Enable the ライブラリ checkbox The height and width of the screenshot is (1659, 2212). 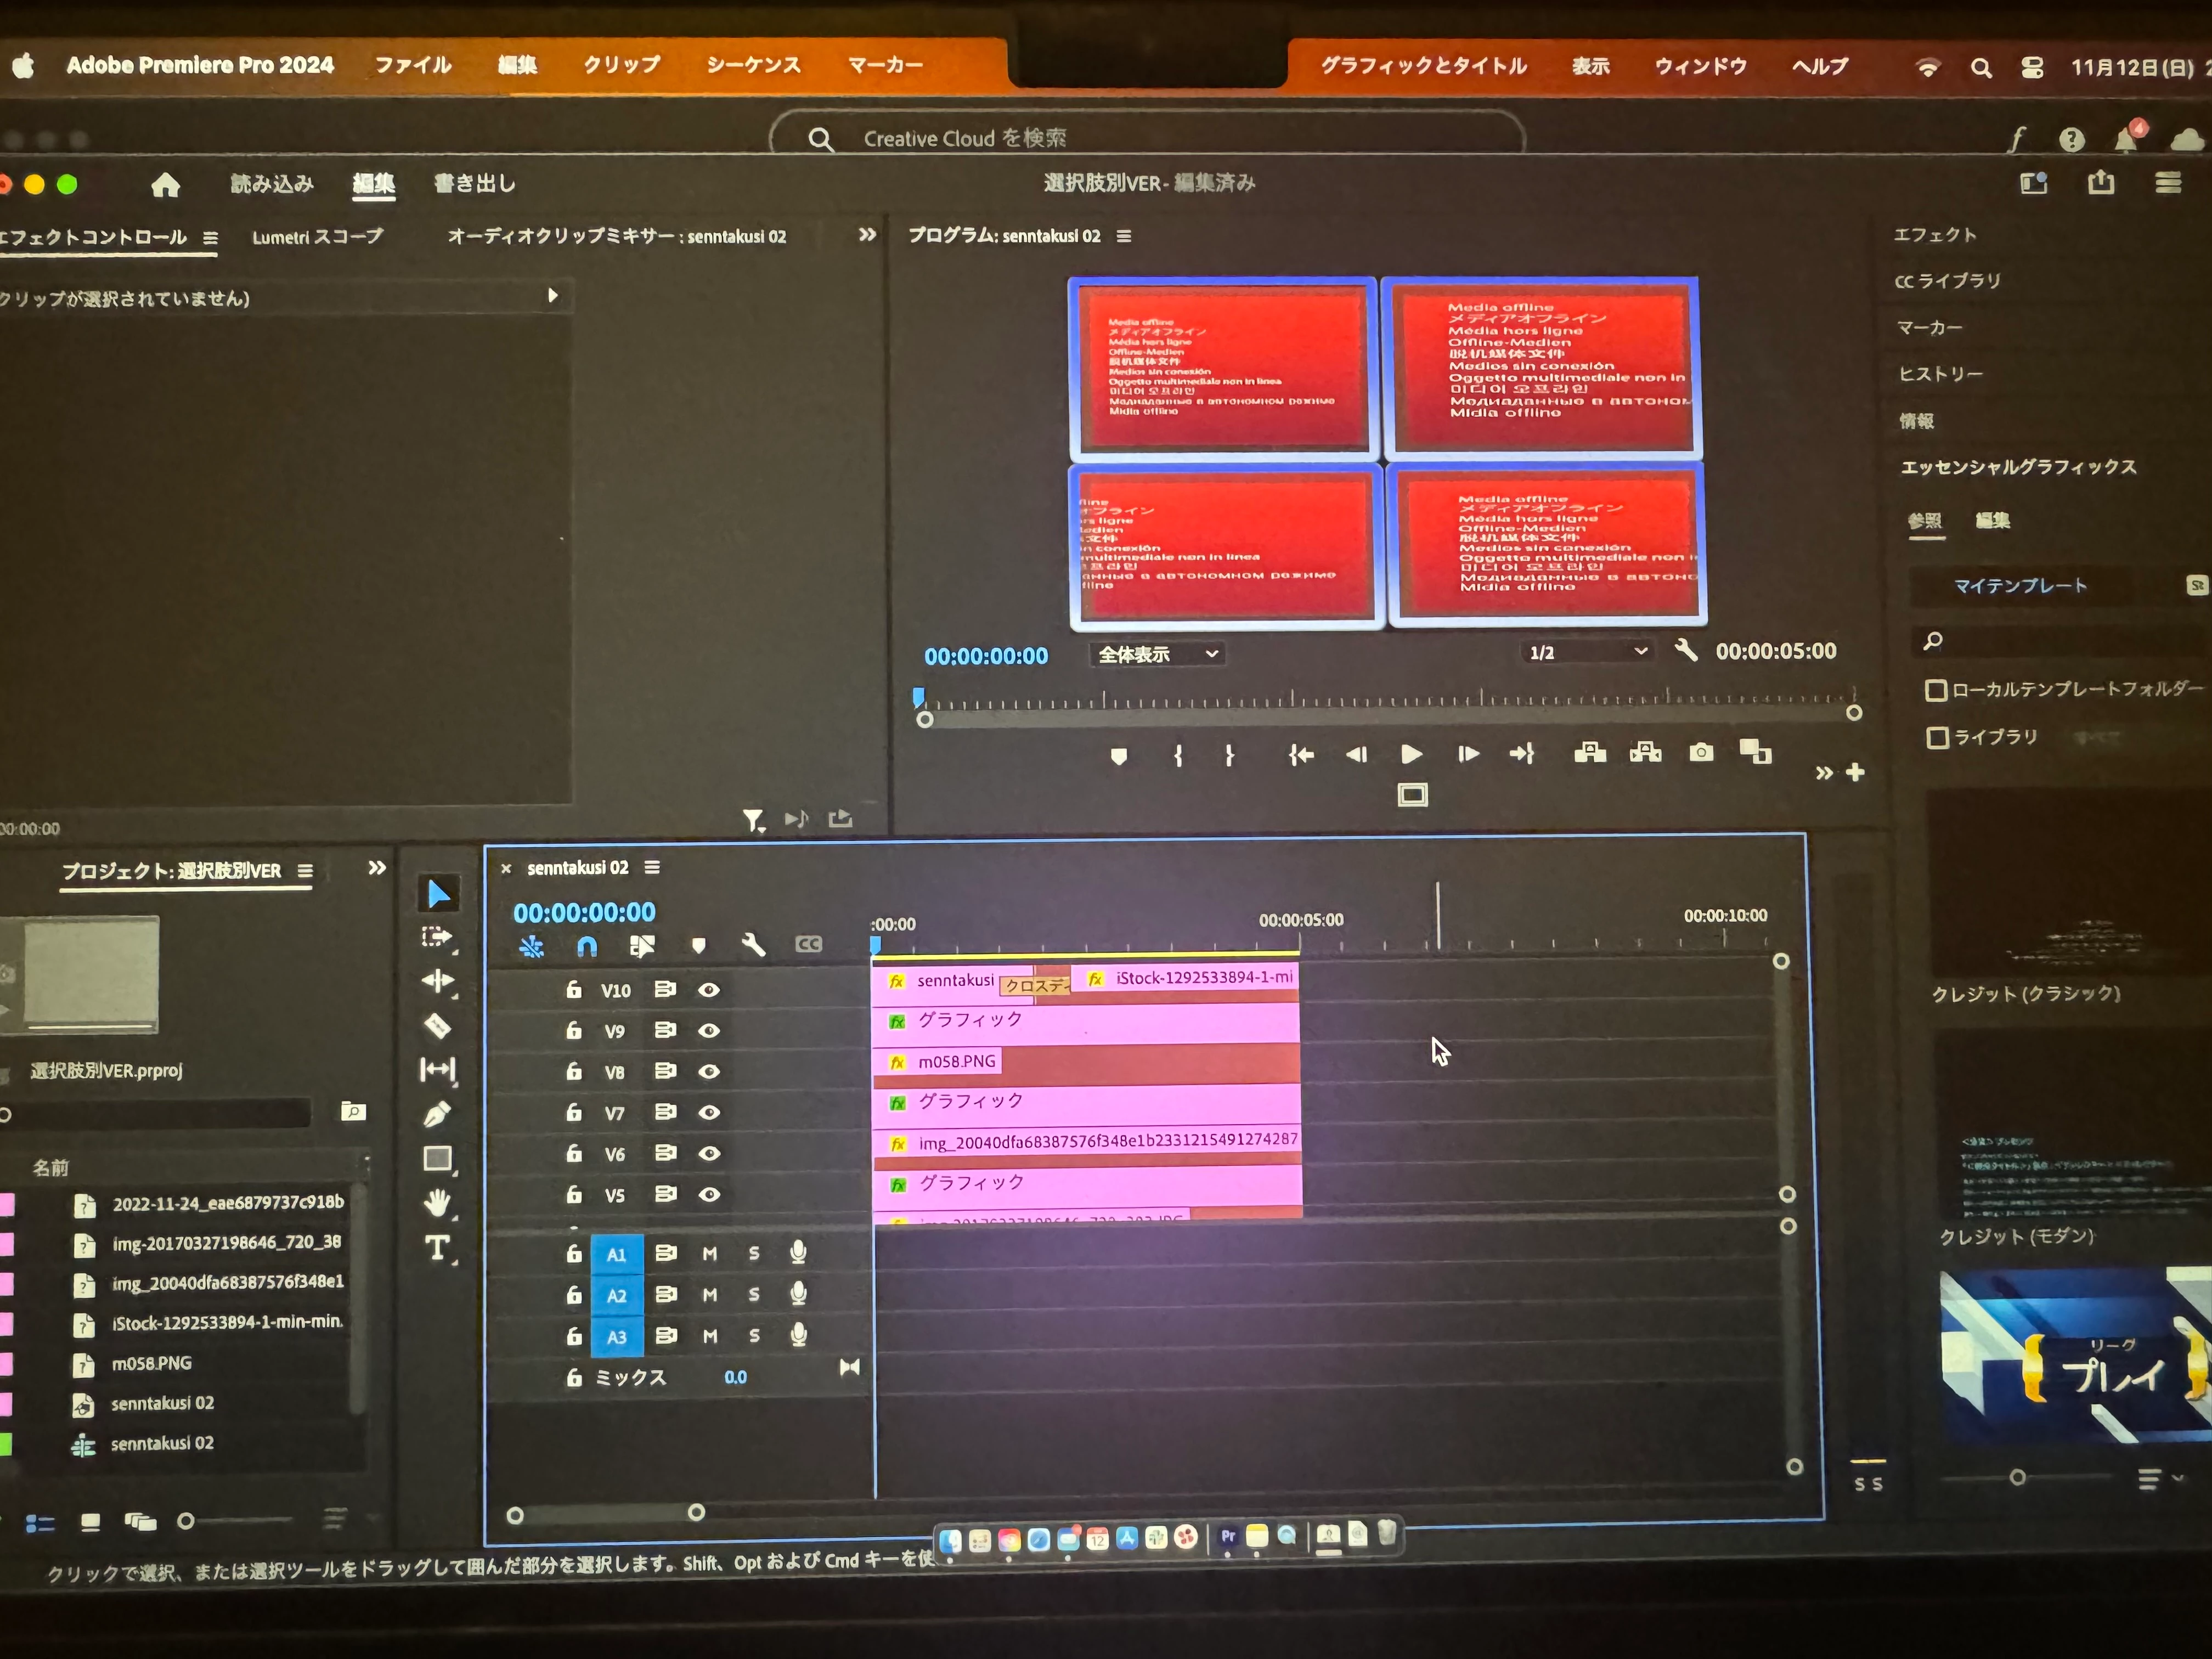coord(1937,738)
